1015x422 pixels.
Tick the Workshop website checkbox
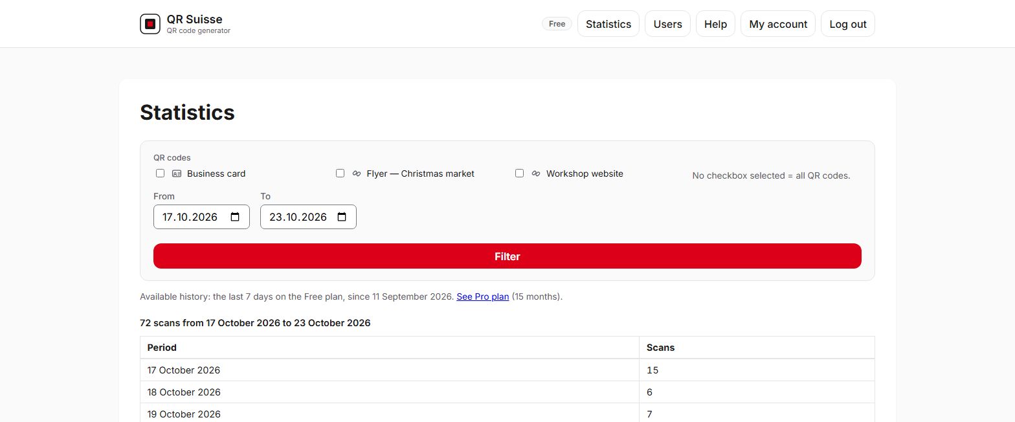coord(519,173)
